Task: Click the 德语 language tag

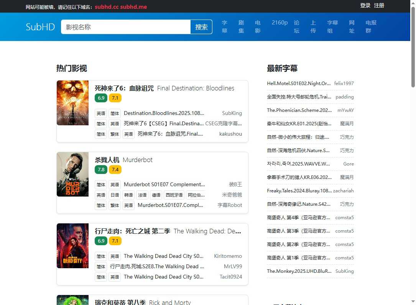Action: coord(156,195)
